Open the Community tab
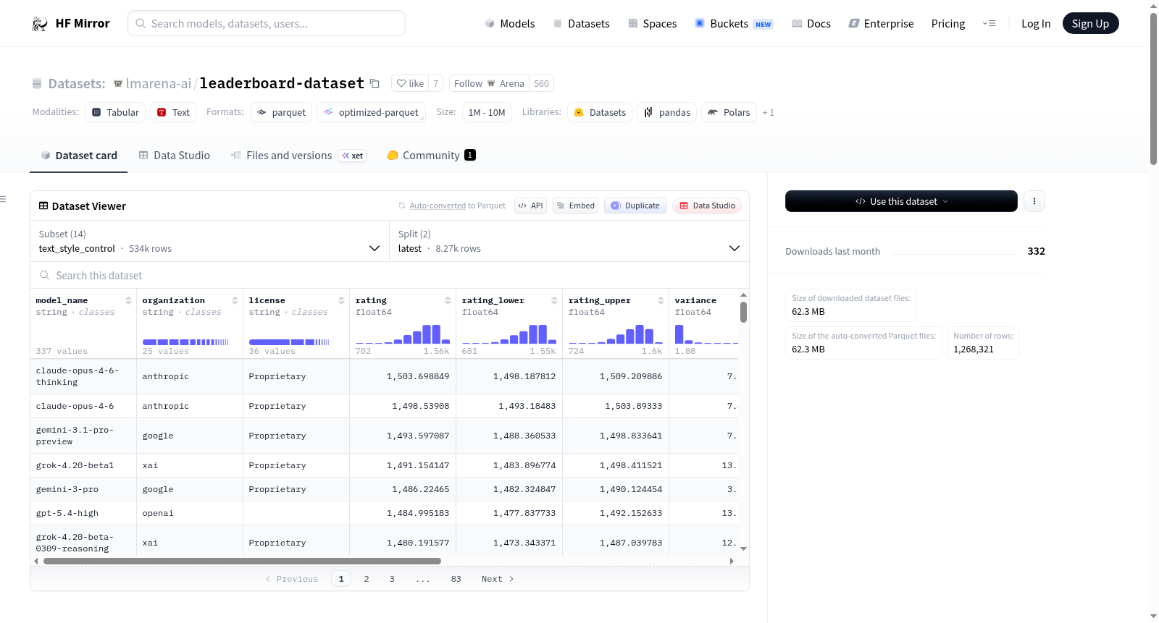Image resolution: width=1159 pixels, height=623 pixels. pyautogui.click(x=431, y=155)
